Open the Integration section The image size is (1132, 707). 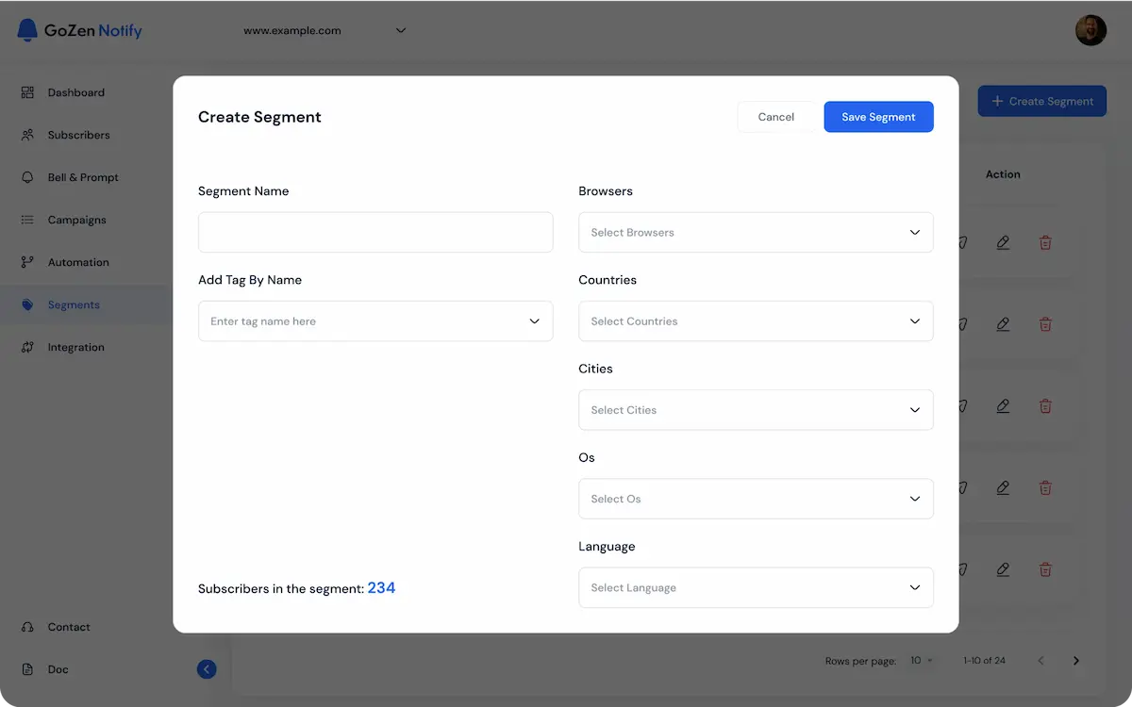(76, 347)
